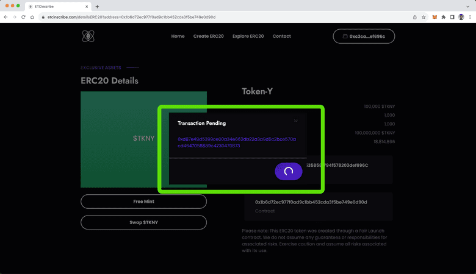476x274 pixels.
Task: Close the Transaction Pending dialog
Action: click(296, 121)
